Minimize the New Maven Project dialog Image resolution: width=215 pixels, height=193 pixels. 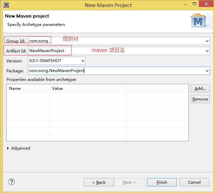pos(185,4)
